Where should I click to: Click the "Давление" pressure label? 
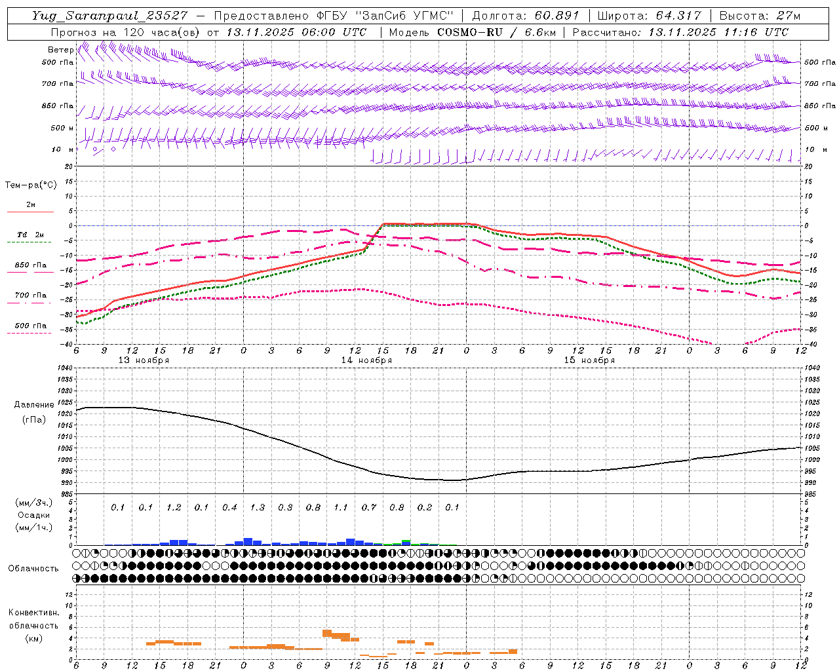34,405
